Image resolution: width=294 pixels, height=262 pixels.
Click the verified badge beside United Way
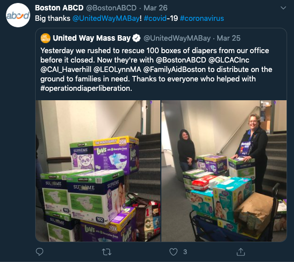136,38
